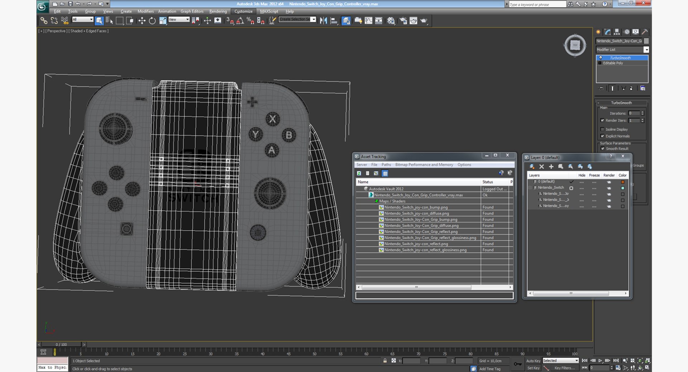Enable the Isoline Display checkbox
688x372 pixels.
point(602,129)
